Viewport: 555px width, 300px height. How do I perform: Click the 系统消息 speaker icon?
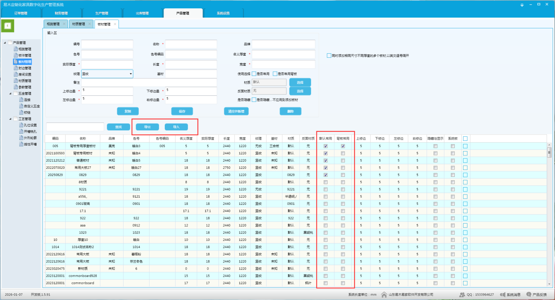503,294
